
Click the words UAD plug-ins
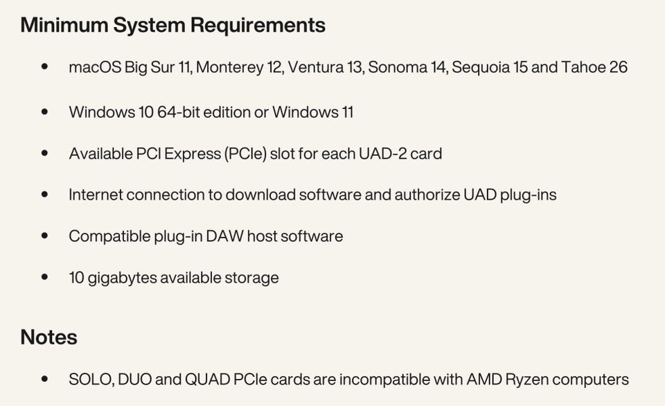point(509,195)
